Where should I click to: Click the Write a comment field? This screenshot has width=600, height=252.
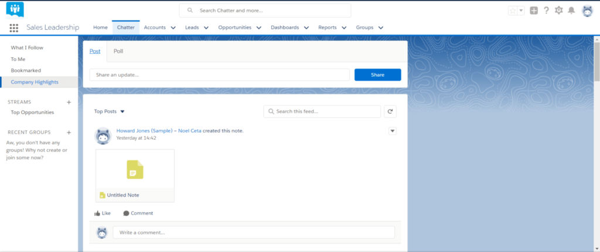tap(254, 233)
